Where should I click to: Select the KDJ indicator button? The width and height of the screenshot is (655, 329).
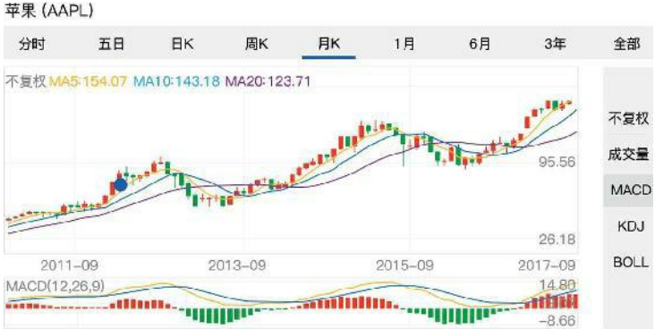[x=632, y=226]
